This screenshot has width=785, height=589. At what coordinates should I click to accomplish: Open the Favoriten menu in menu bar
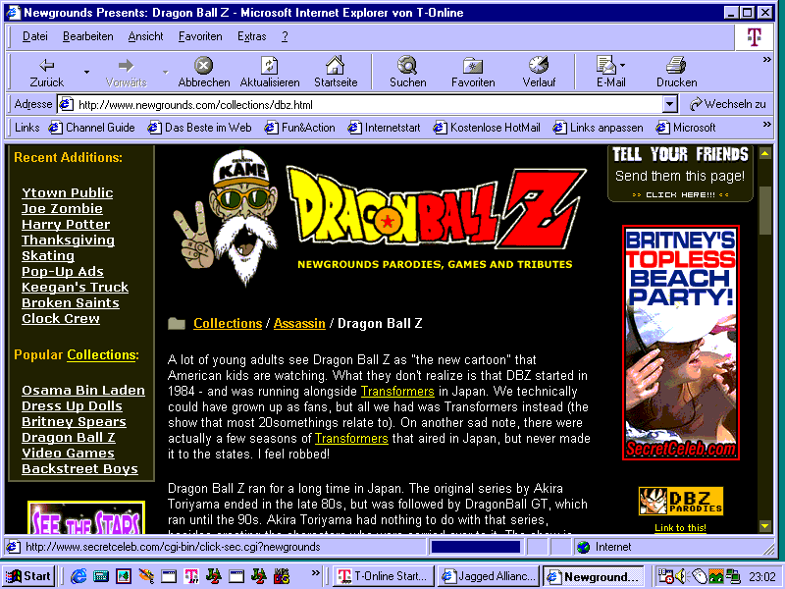[x=200, y=36]
